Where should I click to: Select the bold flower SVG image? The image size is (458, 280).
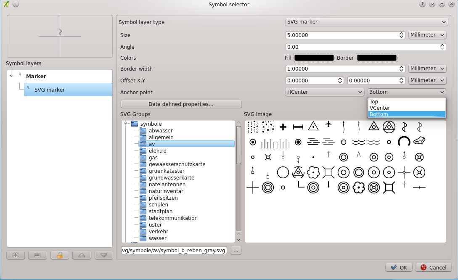[x=358, y=188]
